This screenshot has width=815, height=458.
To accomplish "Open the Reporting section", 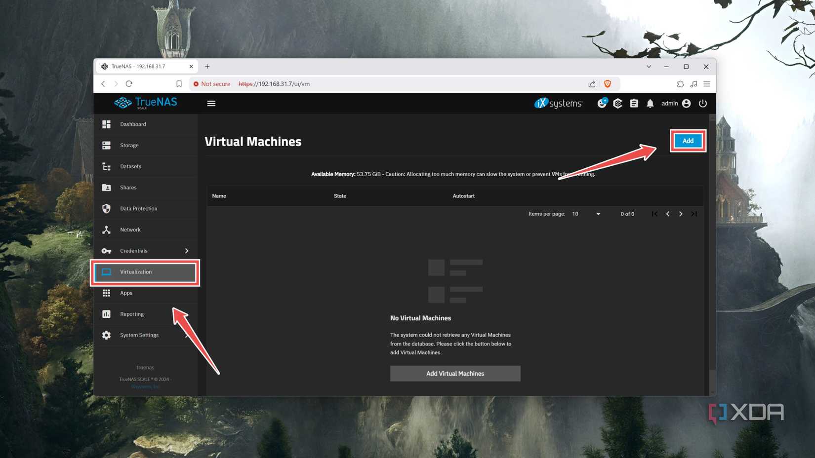I will coord(145,314).
